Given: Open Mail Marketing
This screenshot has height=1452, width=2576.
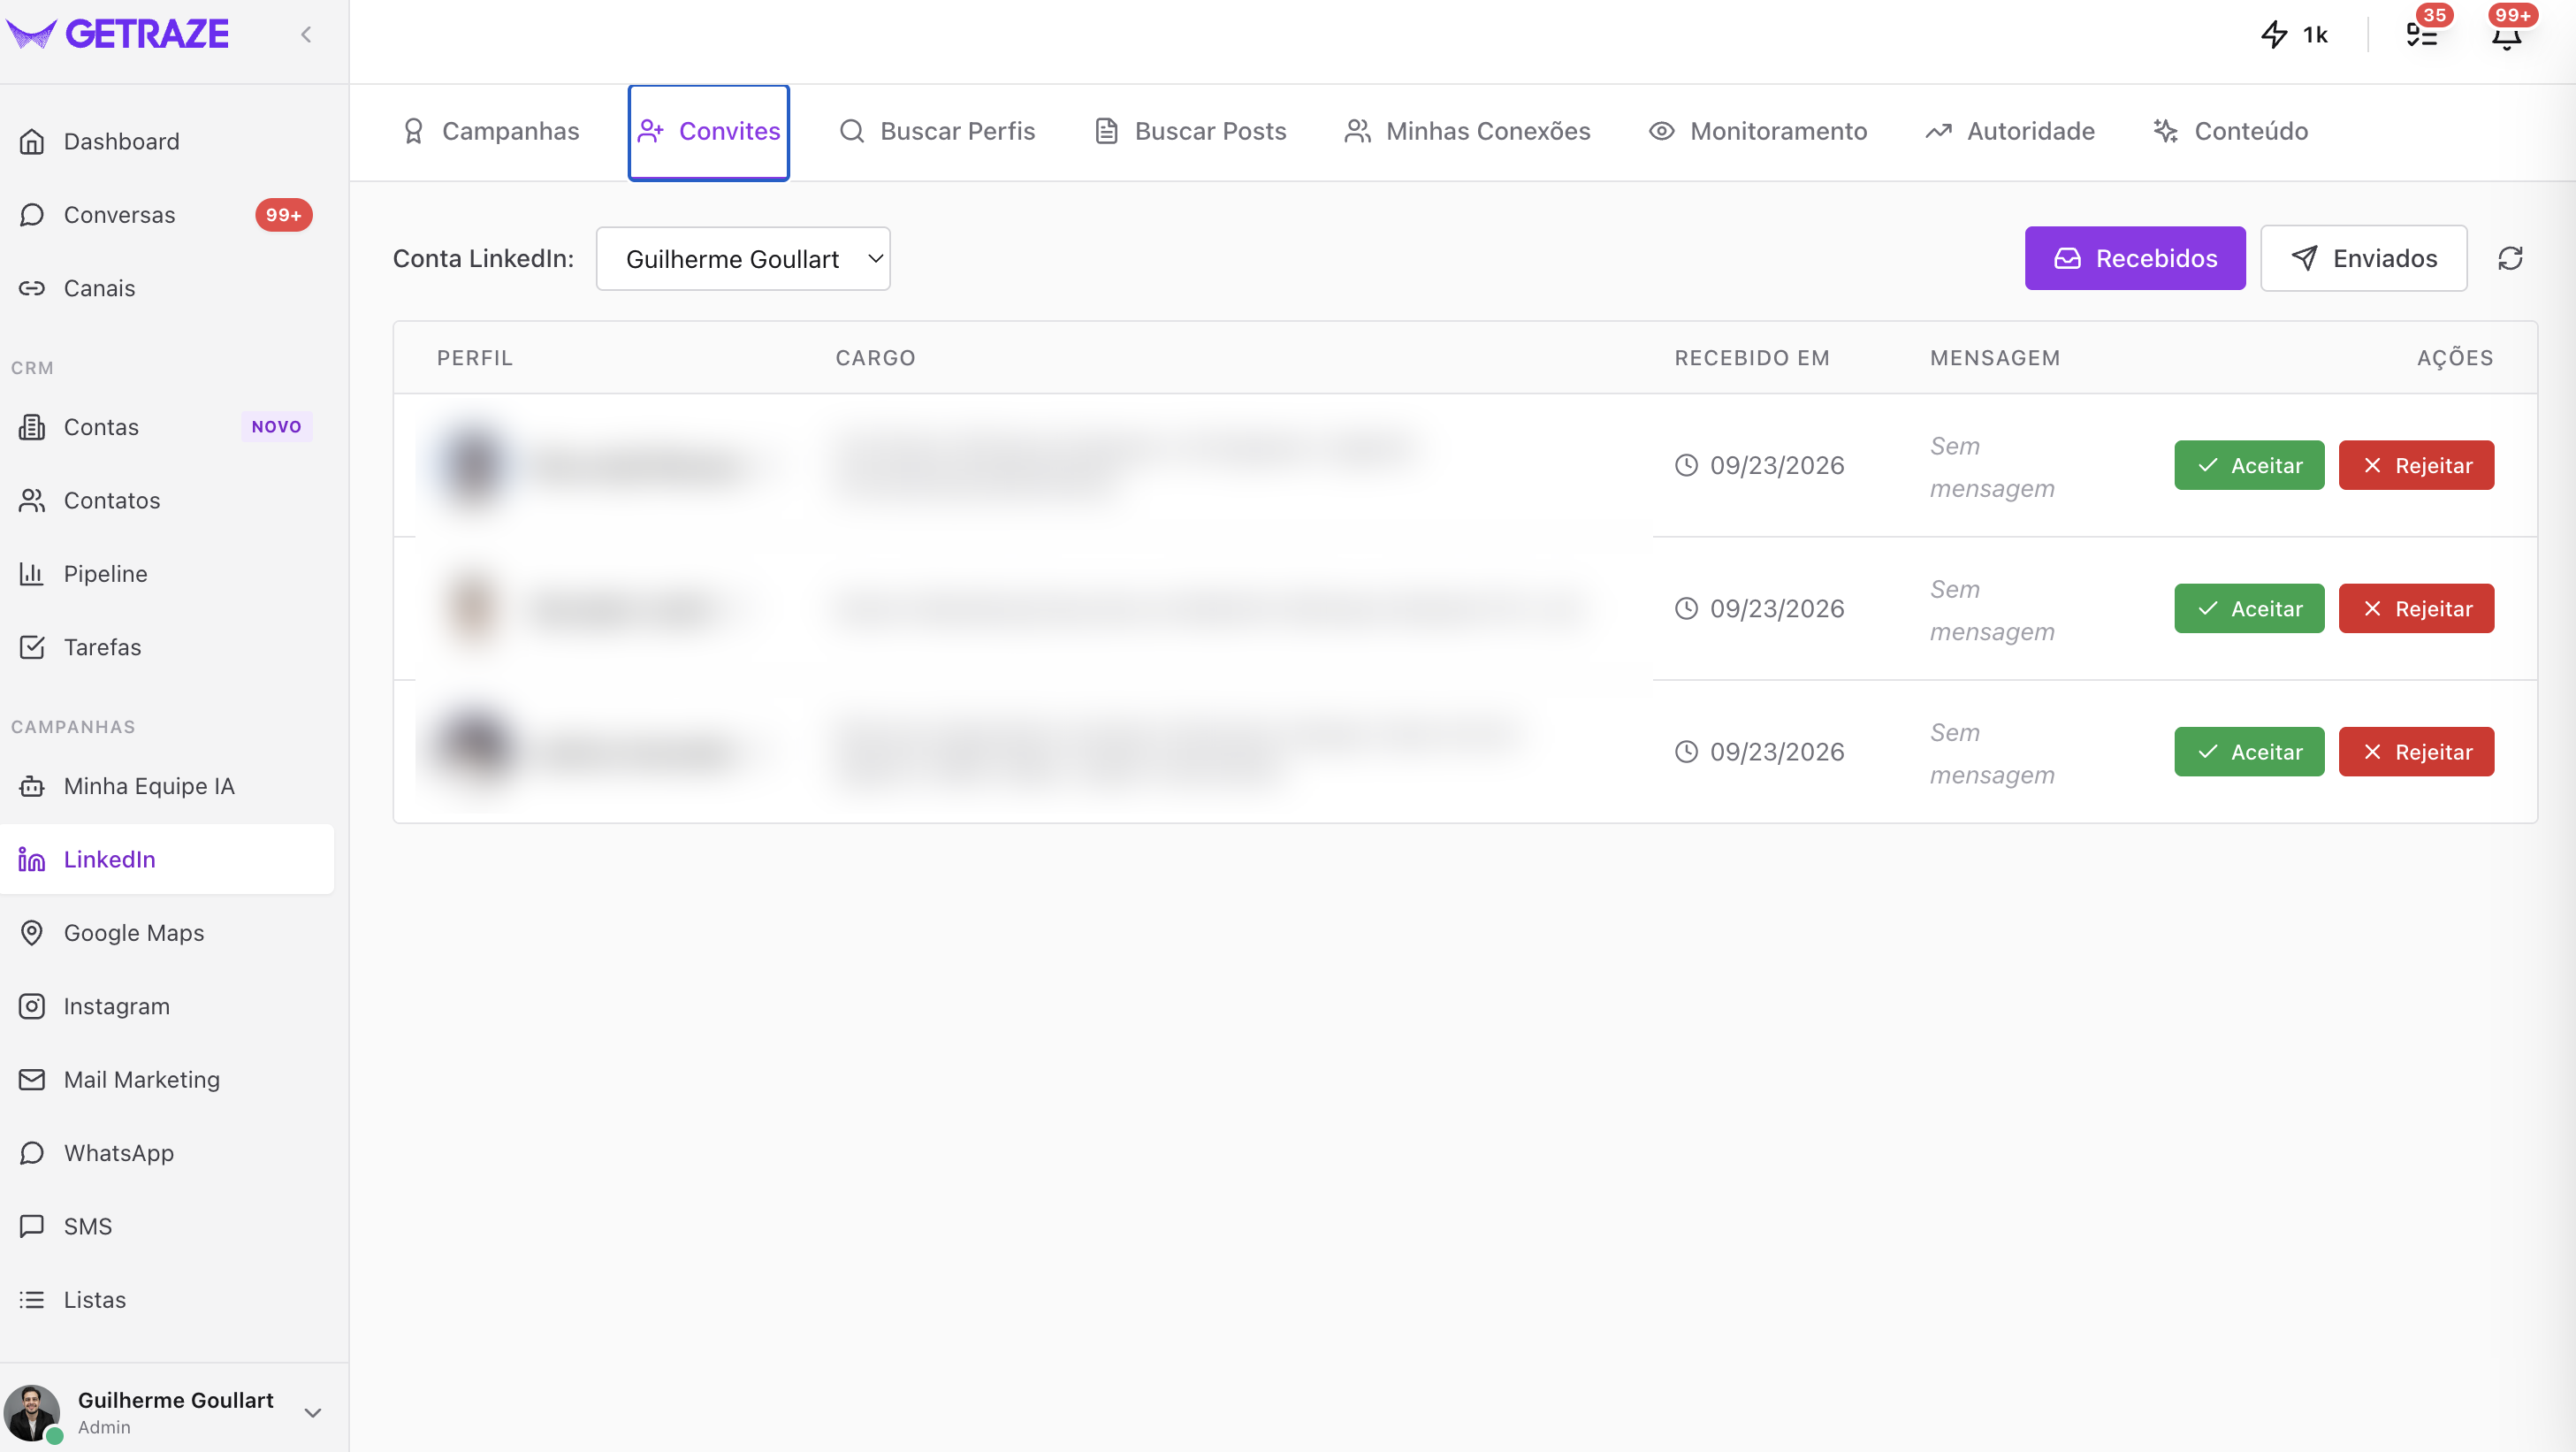Looking at the screenshot, I should [x=168, y=1080].
